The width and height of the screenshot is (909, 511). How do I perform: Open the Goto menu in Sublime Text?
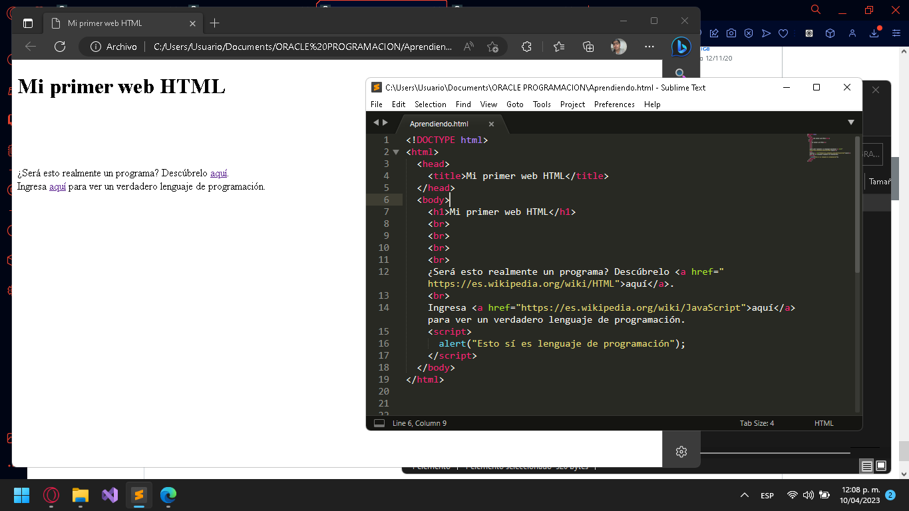point(515,104)
